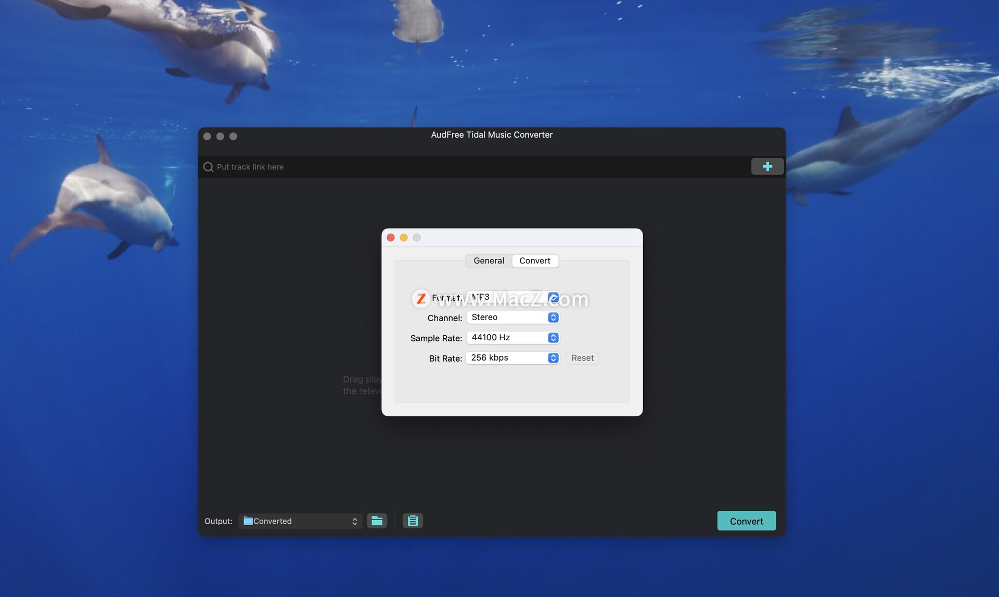999x597 pixels.
Task: Expand the Output Converted folder selector
Action: pyautogui.click(x=354, y=521)
